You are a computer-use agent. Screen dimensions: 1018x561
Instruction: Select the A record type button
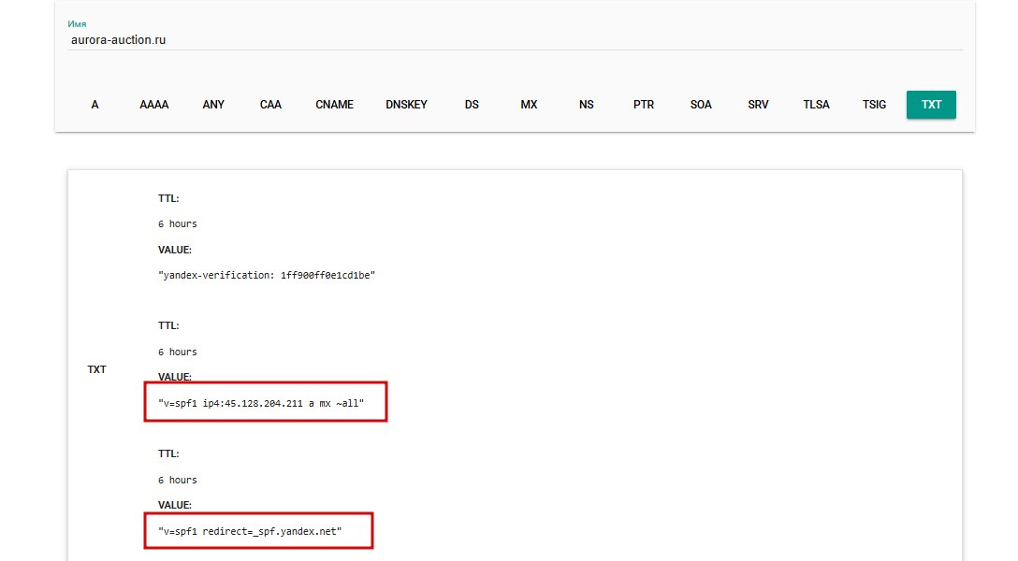click(x=95, y=105)
